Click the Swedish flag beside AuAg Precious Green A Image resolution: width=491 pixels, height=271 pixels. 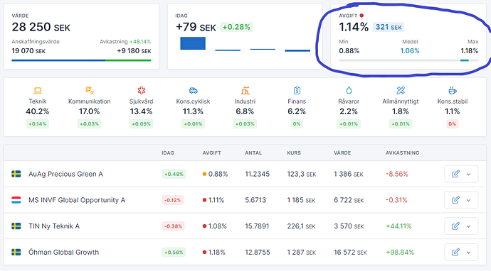pos(16,174)
